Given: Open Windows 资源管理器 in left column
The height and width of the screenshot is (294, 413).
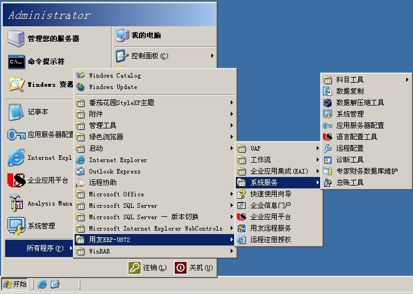Looking at the screenshot, I should [39, 84].
